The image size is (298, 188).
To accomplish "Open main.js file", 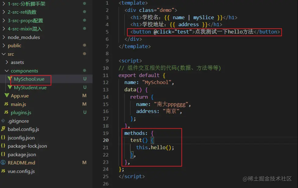I will [18, 104].
